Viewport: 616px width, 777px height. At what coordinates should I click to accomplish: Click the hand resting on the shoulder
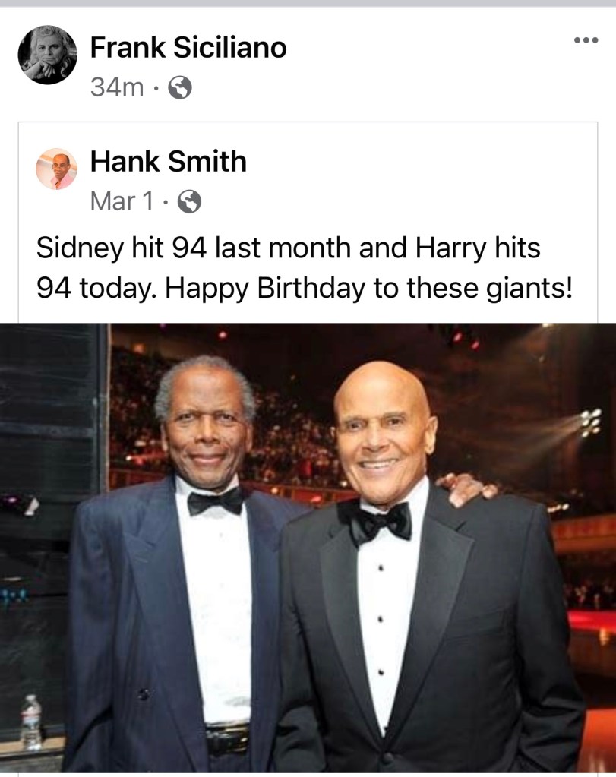(469, 488)
